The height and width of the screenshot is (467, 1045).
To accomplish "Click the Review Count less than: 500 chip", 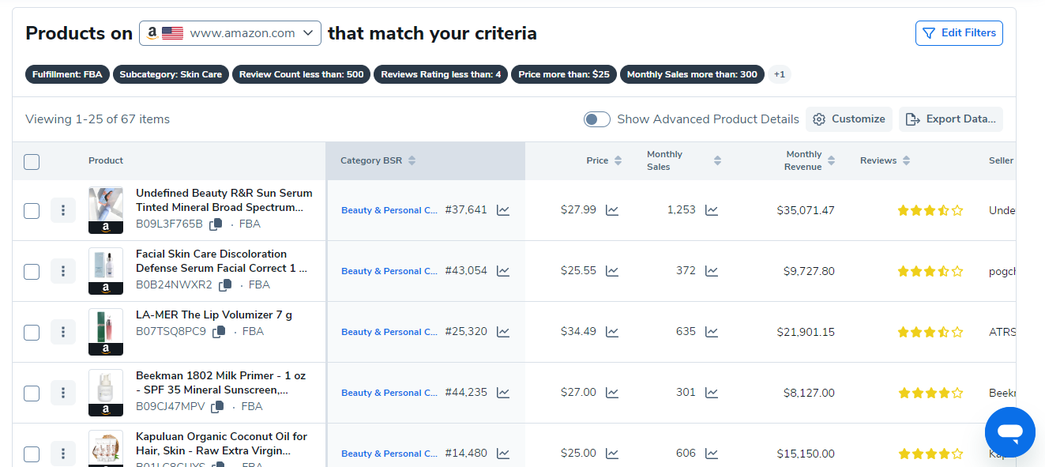I will pyautogui.click(x=301, y=74).
